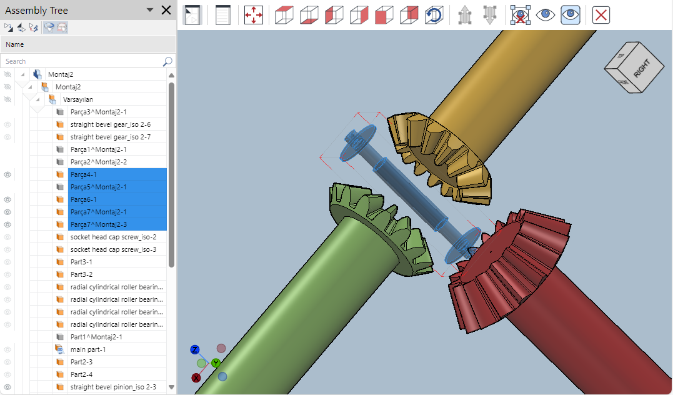
Task: Select the downward ghost arrow tool
Action: point(490,15)
